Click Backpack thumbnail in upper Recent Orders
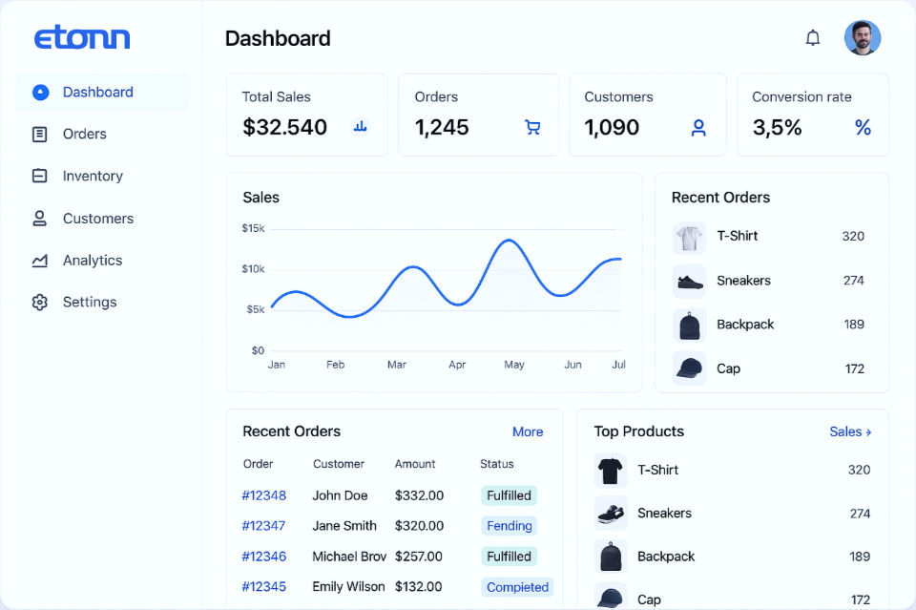Screen dimensions: 916x610 click(x=689, y=325)
